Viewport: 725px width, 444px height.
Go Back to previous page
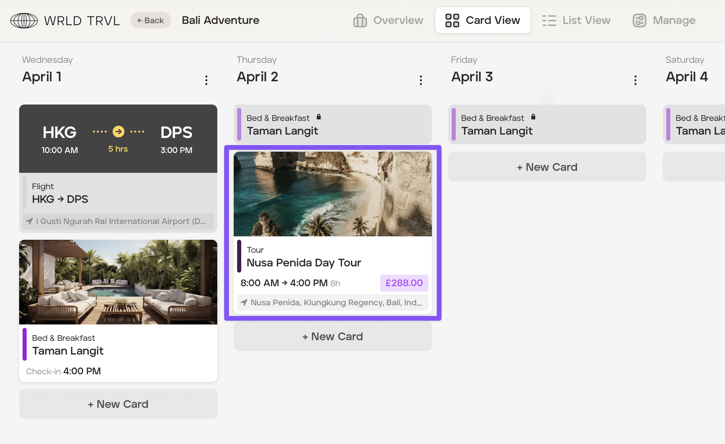pyautogui.click(x=151, y=20)
